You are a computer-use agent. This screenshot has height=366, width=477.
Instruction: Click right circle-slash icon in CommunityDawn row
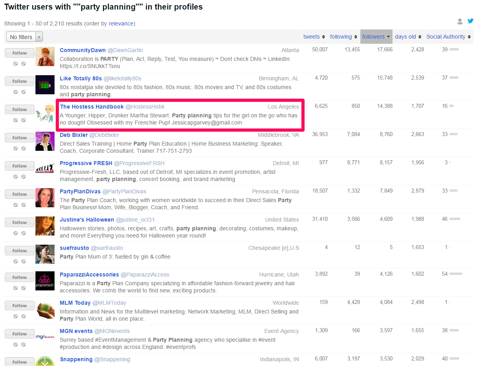click(x=23, y=64)
